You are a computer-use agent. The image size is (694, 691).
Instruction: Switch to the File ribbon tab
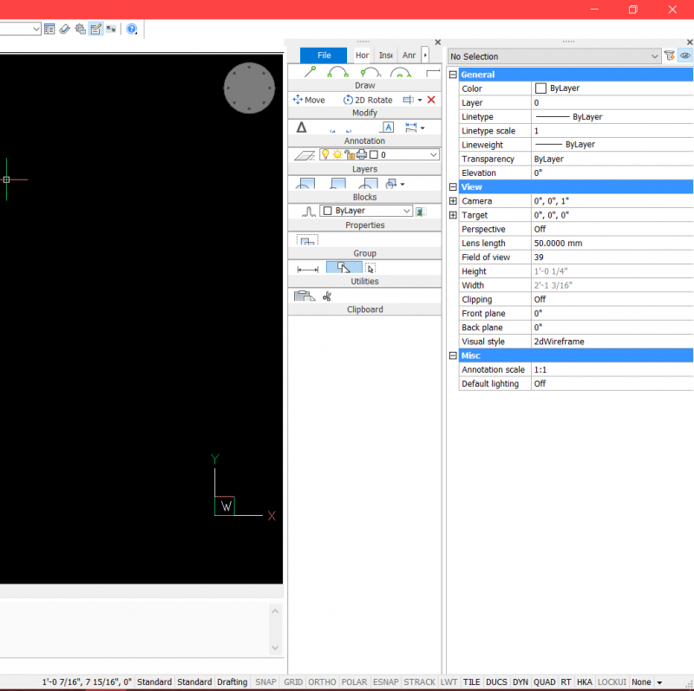[x=323, y=55]
